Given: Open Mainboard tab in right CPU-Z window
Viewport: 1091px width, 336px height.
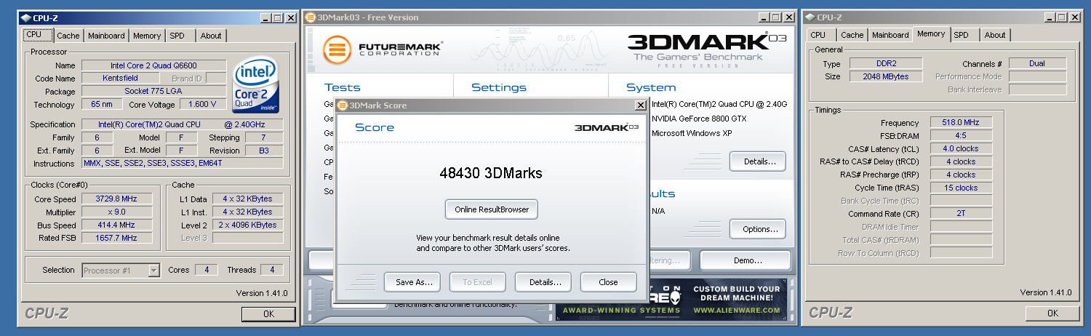Looking at the screenshot, I should (x=890, y=35).
